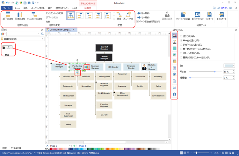Adjust the zoom slider in status bar
Screen dimensions: 239x156
coord(197,153)
